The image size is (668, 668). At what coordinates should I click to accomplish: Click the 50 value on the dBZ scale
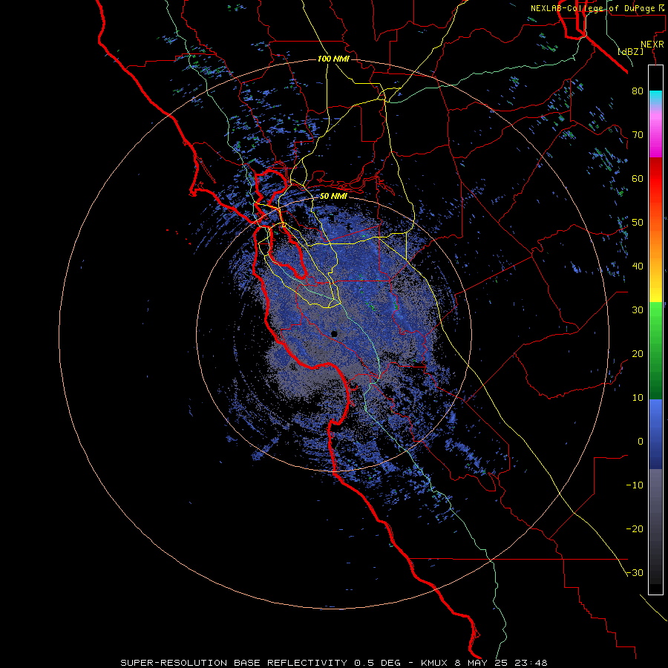tap(638, 223)
